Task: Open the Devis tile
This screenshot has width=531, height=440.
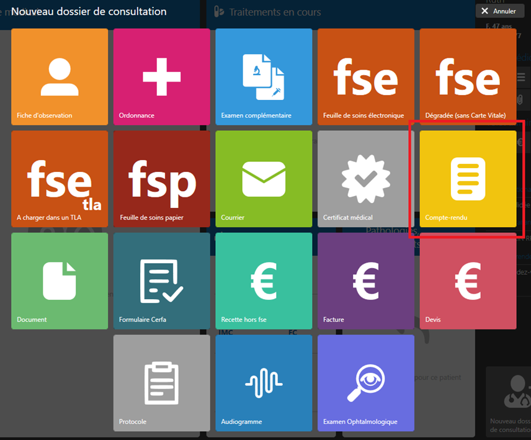Action: pos(468,281)
